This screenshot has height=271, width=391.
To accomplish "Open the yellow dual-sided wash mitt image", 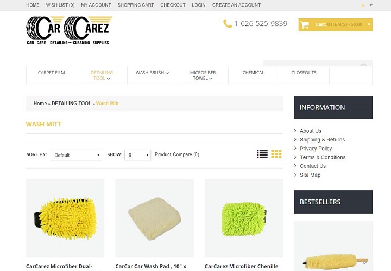I will 65,218.
